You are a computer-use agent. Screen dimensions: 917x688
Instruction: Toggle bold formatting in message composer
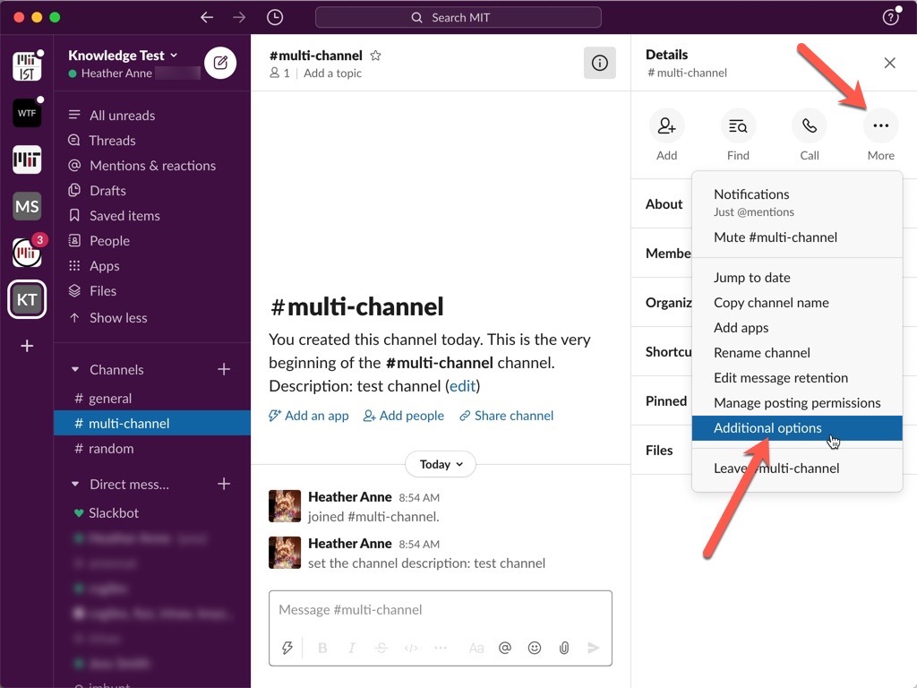322,648
